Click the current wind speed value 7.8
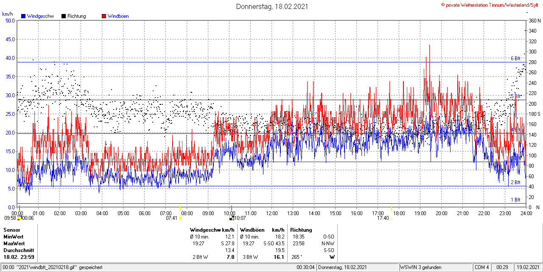543x272 pixels. (230, 257)
